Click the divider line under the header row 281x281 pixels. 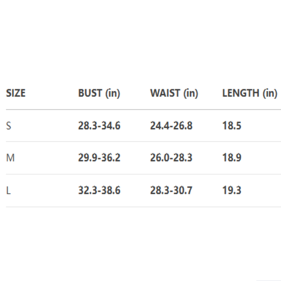(140, 110)
